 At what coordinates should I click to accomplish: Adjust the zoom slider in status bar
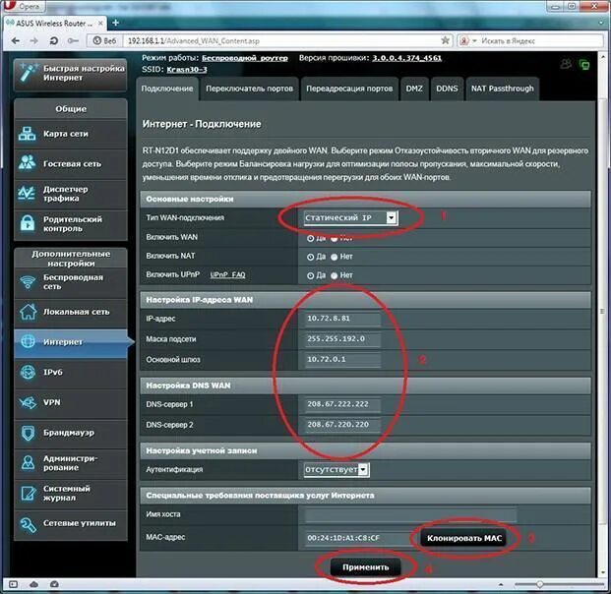pos(540,584)
